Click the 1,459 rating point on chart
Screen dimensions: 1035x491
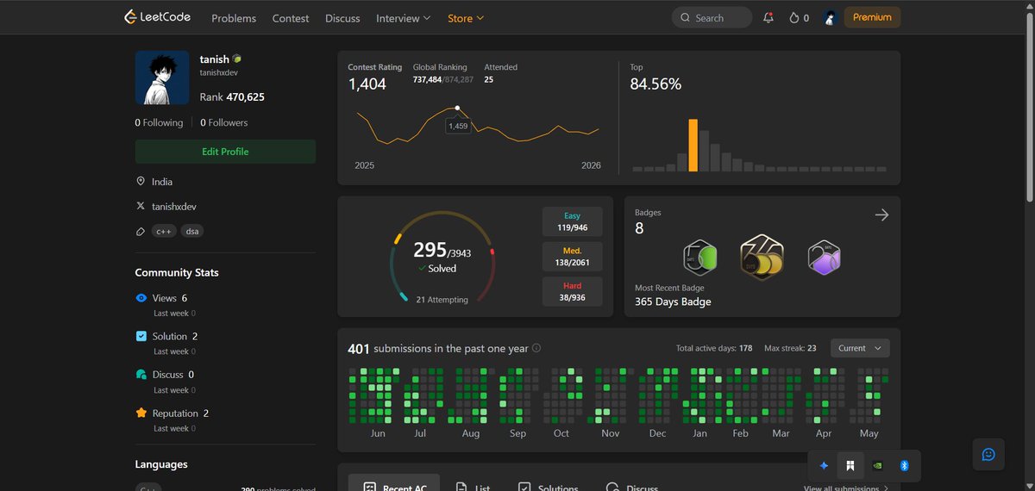pyautogui.click(x=457, y=109)
